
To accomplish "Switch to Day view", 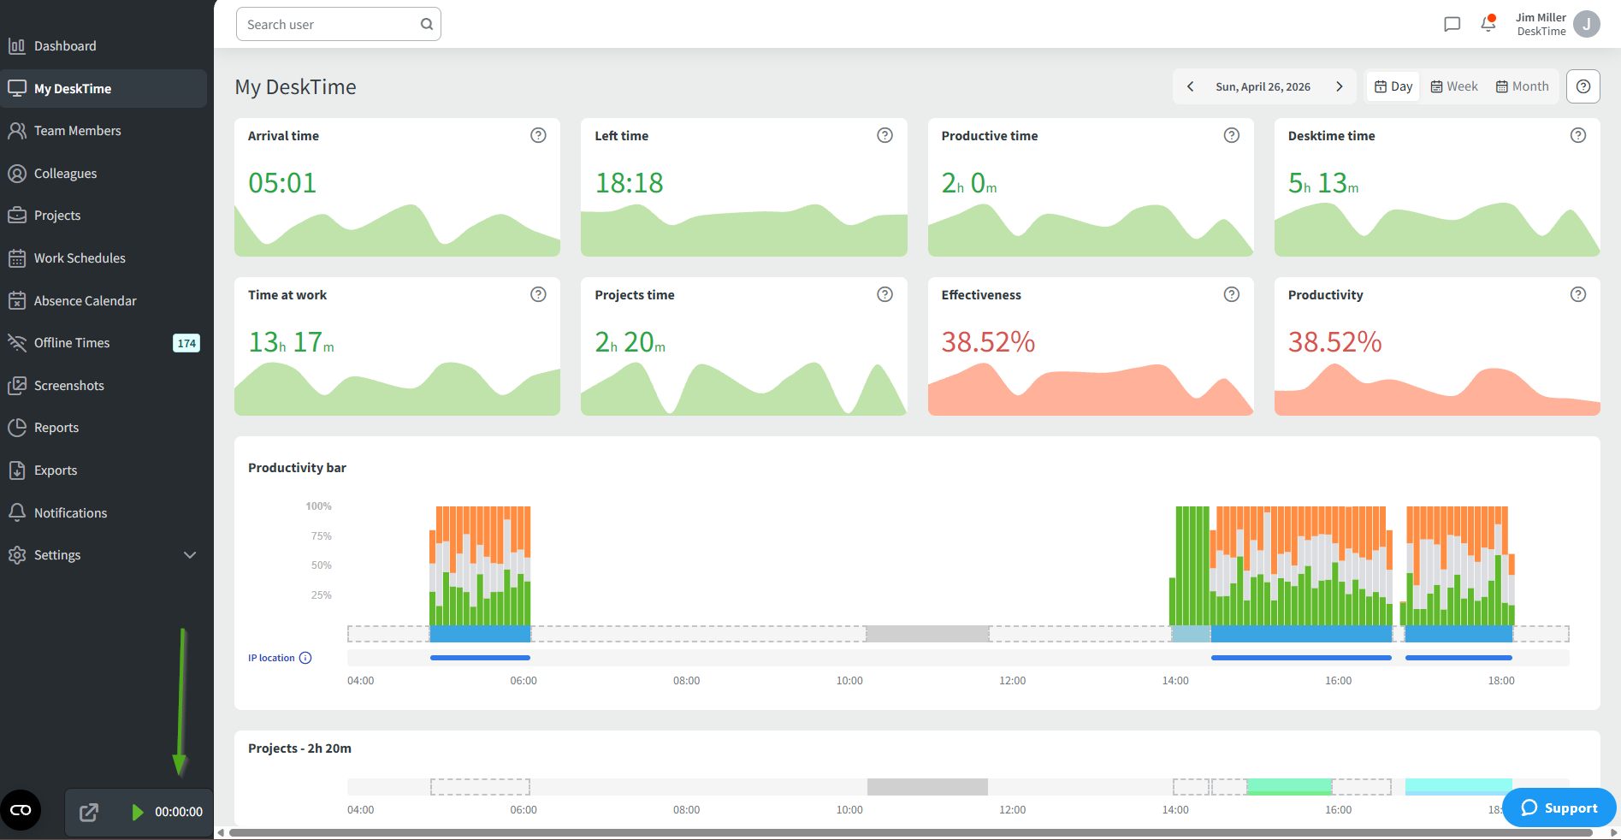I will [1393, 86].
